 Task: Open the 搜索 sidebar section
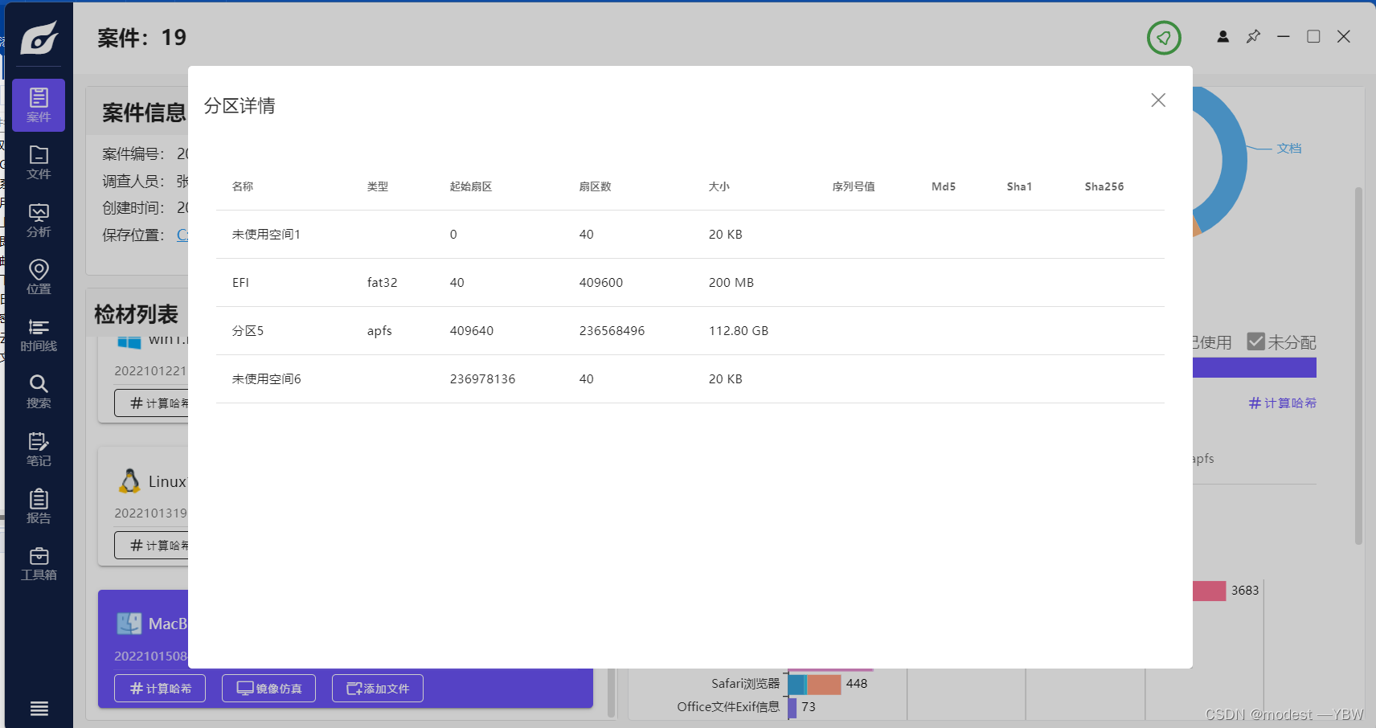39,392
